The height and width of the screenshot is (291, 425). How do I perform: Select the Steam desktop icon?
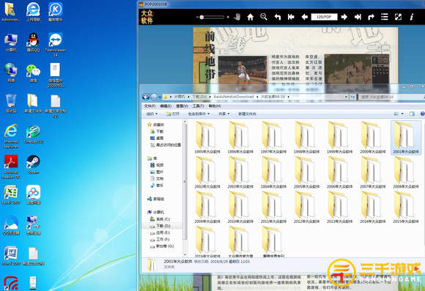click(x=33, y=164)
